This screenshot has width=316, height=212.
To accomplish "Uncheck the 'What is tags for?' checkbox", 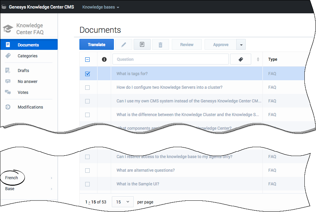I will pyautogui.click(x=87, y=74).
